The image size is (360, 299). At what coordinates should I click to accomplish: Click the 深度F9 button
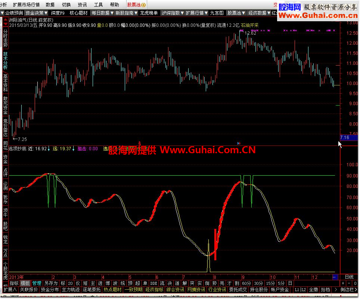58,13
